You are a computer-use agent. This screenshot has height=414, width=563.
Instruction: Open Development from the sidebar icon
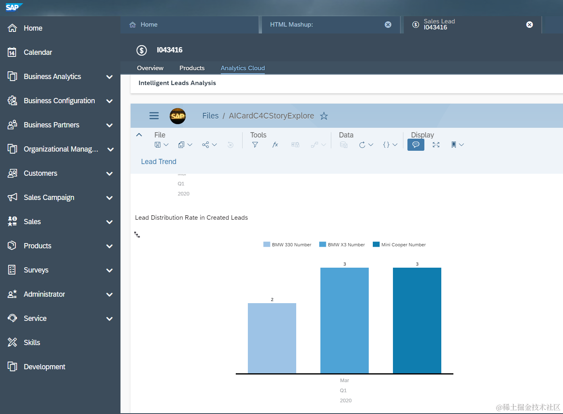[x=12, y=366]
